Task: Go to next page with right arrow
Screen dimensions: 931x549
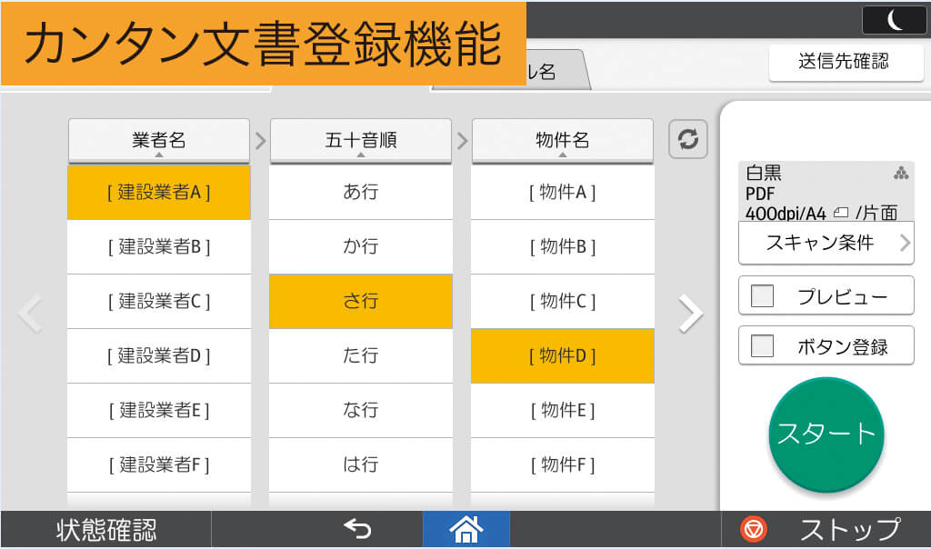Action: pyautogui.click(x=691, y=314)
